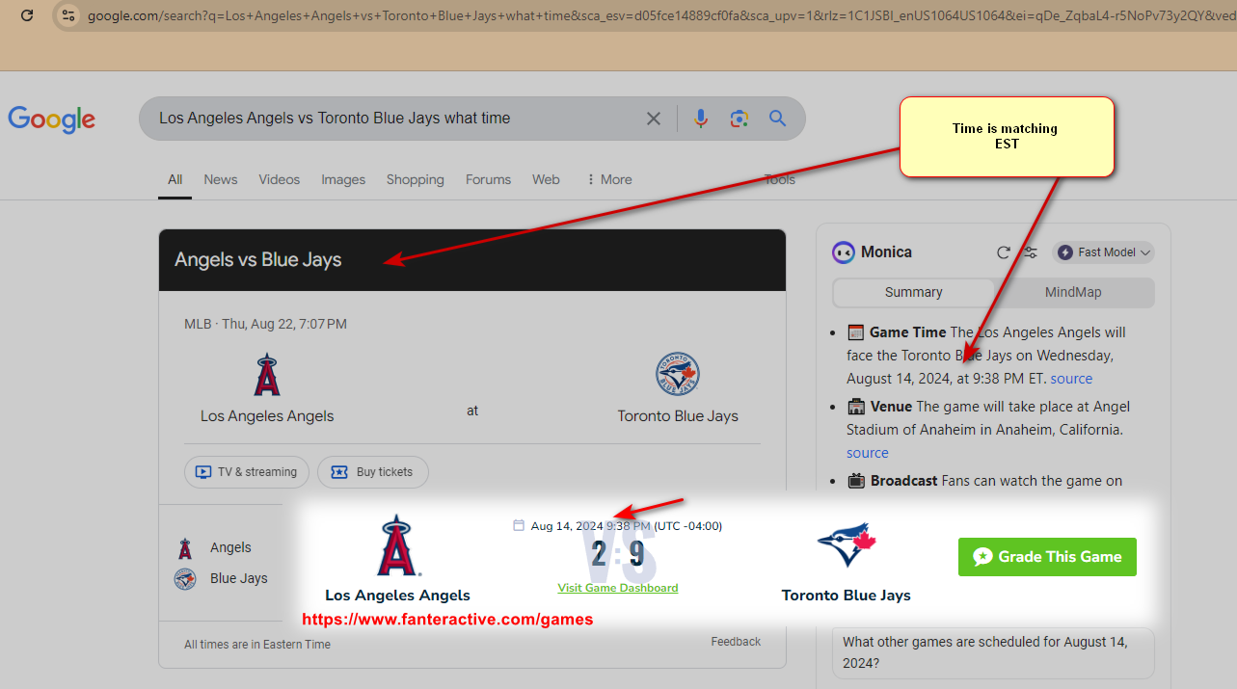
Task: Open Monica settings sliders icon
Action: point(1031,252)
